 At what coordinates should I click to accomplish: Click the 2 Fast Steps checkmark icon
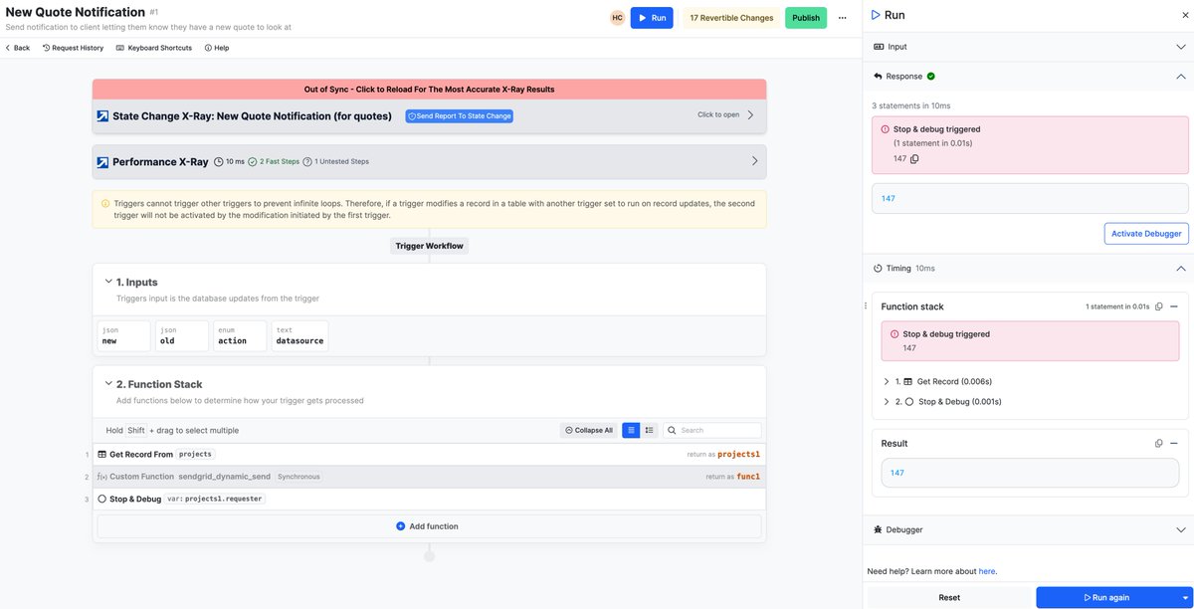point(253,161)
